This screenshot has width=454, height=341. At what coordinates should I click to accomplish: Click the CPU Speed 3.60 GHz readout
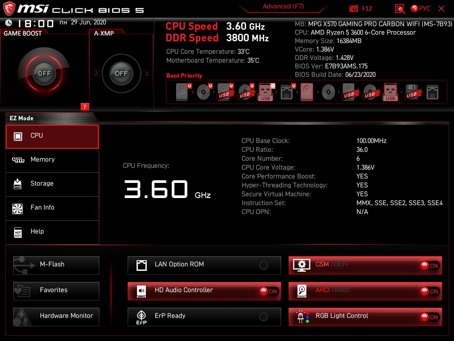215,26
